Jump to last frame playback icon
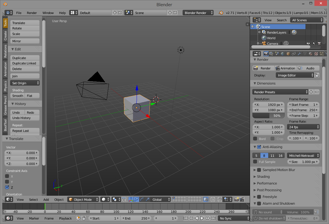Image resolution: width=329 pixels, height=224 pixels. pyautogui.click(x=213, y=218)
